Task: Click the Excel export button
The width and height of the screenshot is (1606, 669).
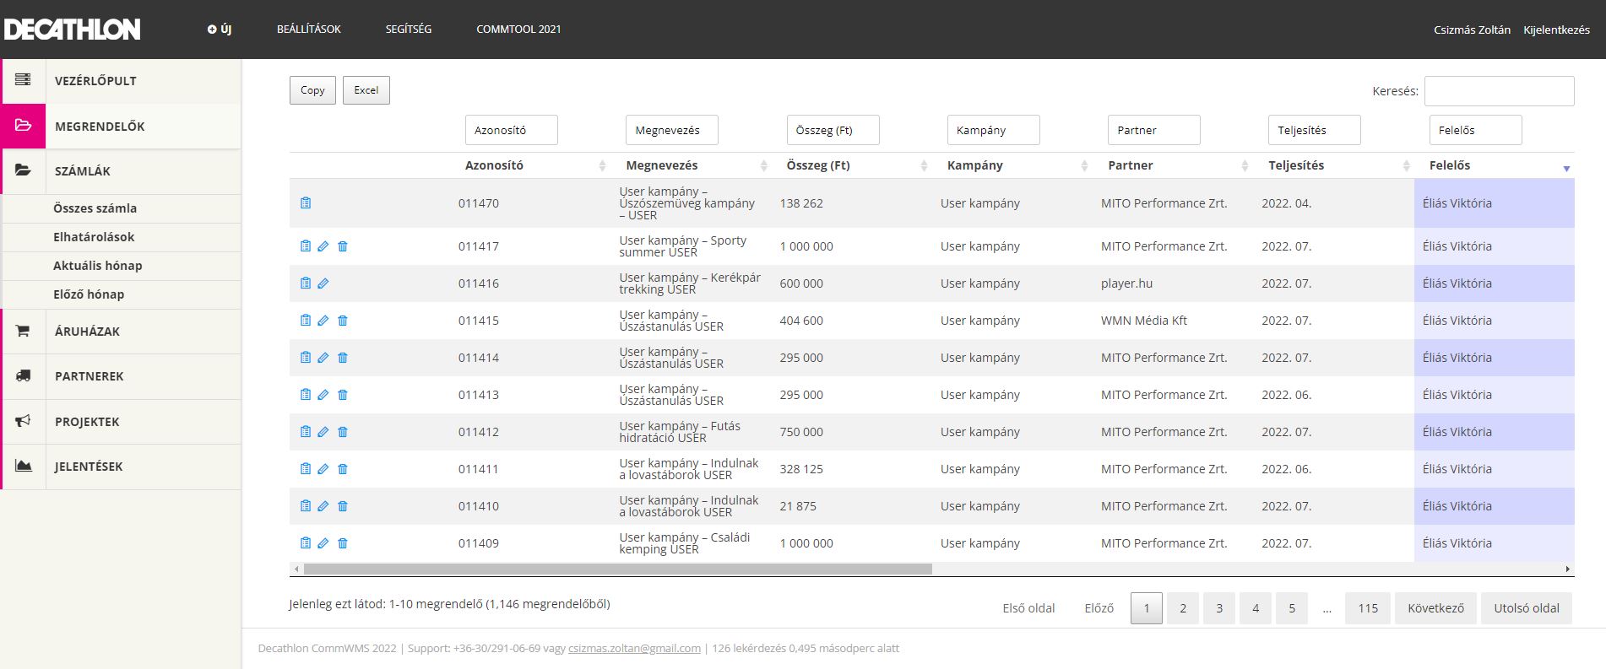Action: 366,90
